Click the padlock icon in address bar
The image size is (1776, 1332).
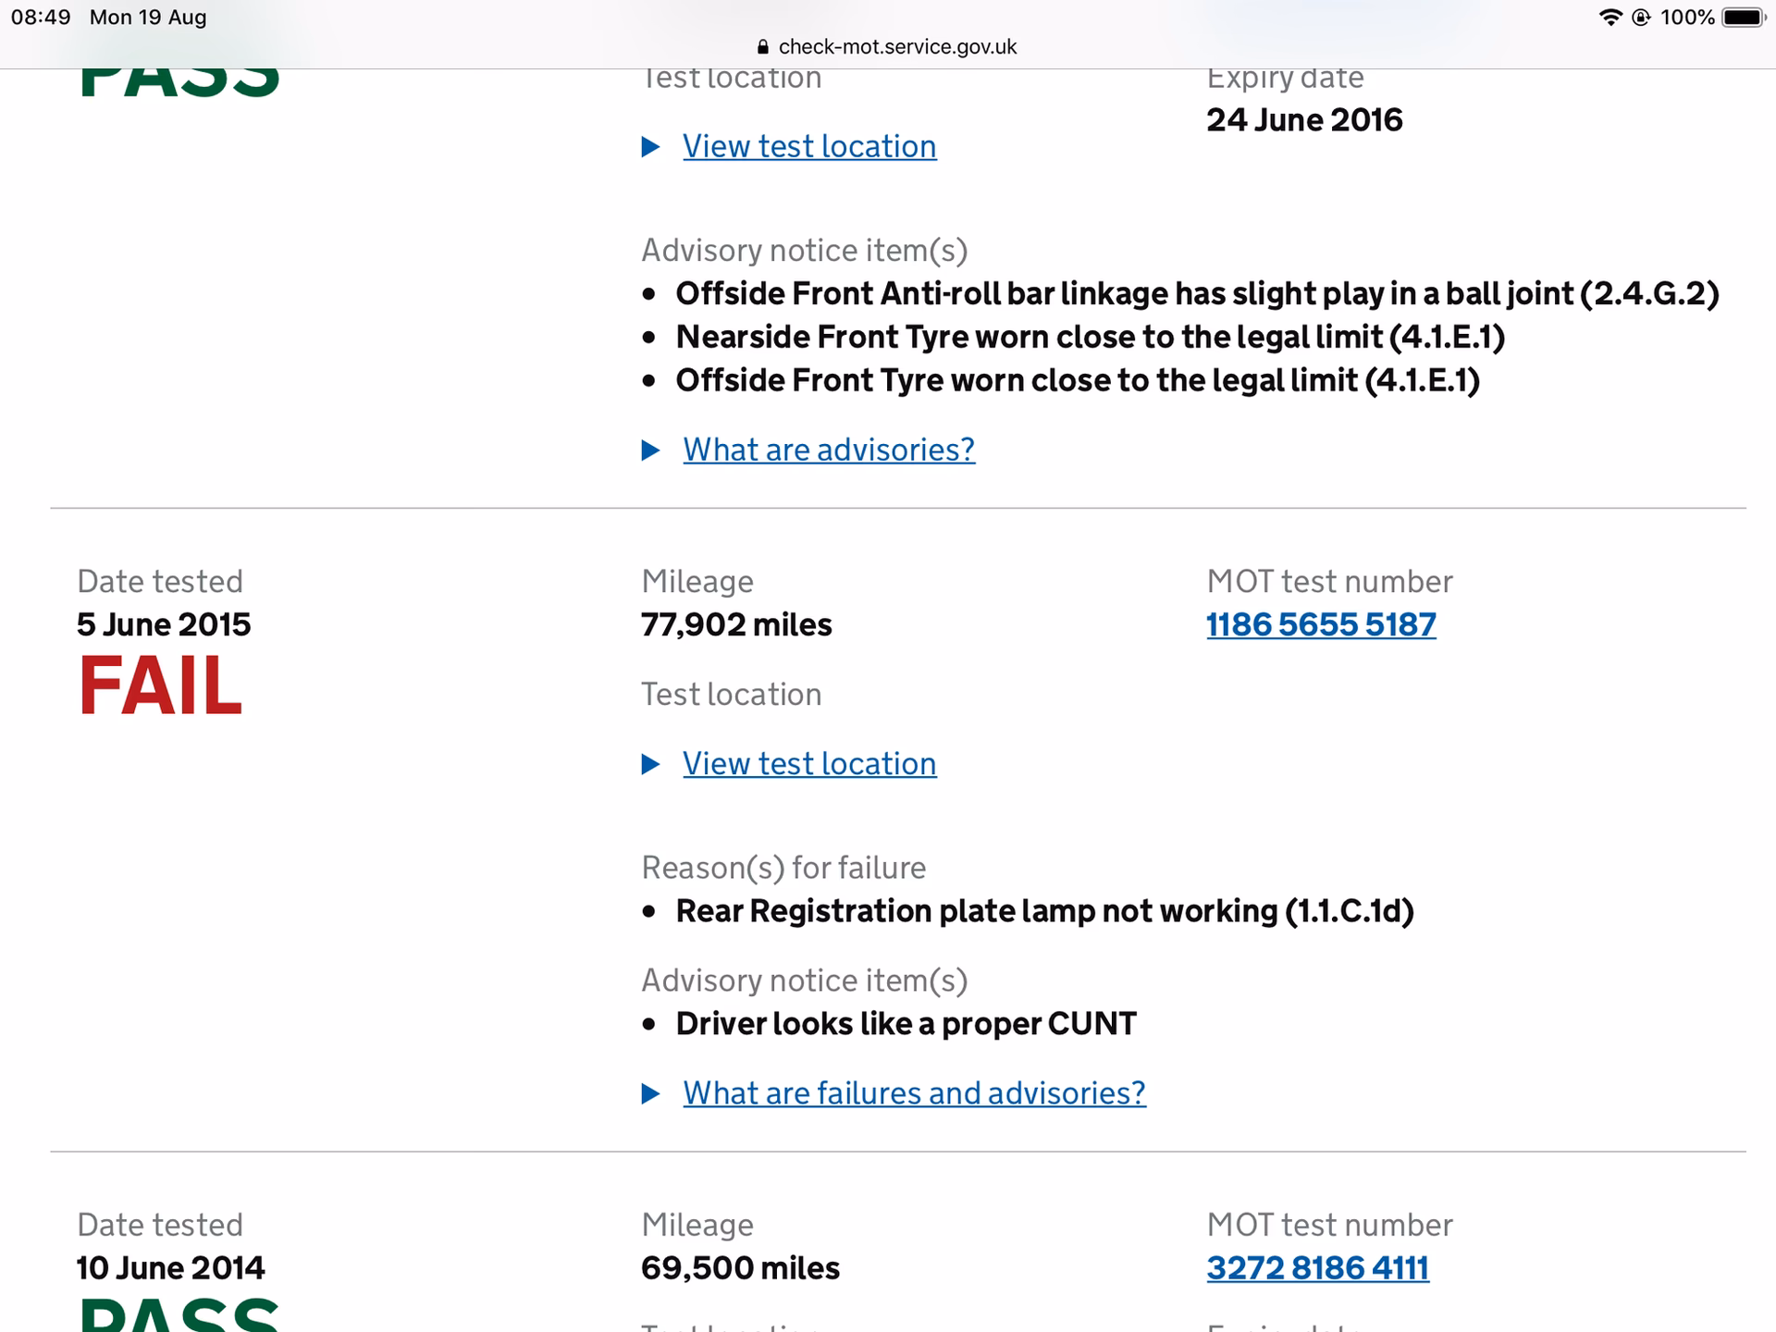[762, 47]
